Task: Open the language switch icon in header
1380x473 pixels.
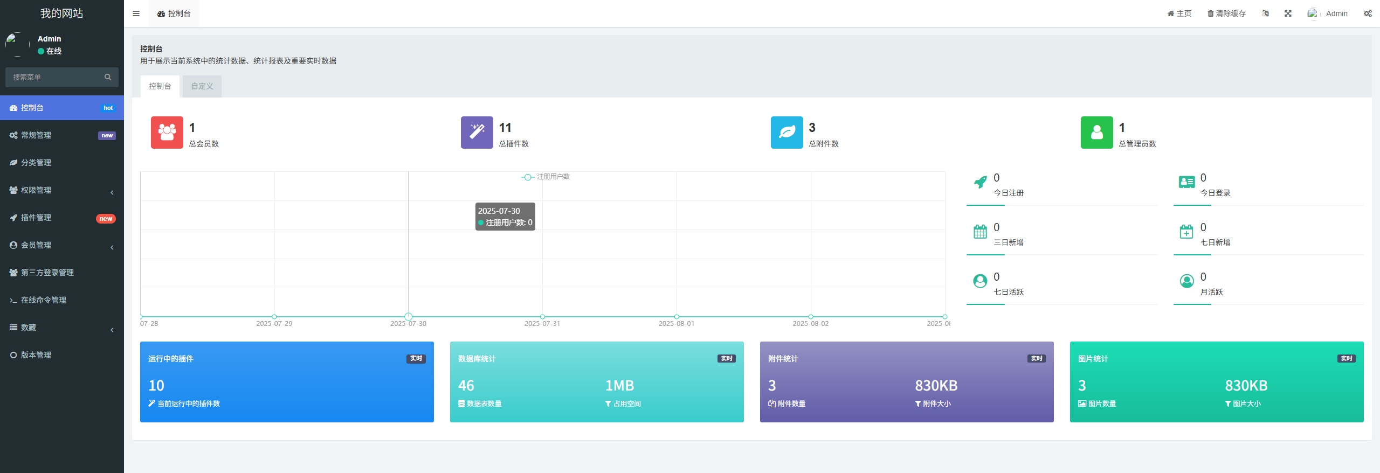Action: coord(1265,13)
